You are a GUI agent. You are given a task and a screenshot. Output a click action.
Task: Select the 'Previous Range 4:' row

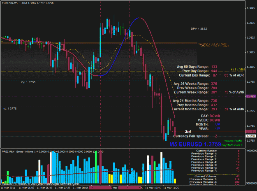click(x=215, y=162)
